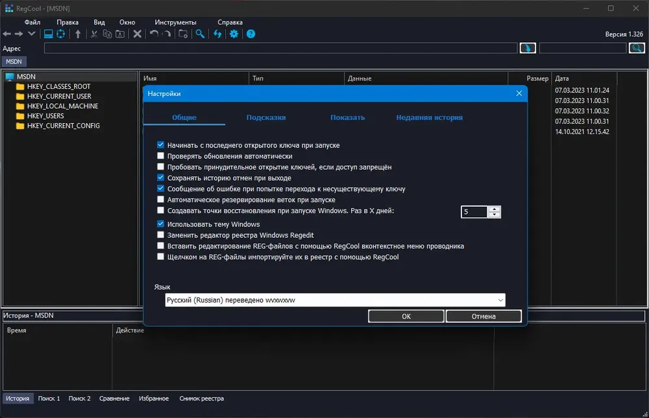Open the Инструменты menu
This screenshot has height=418, width=649.
pos(175,22)
